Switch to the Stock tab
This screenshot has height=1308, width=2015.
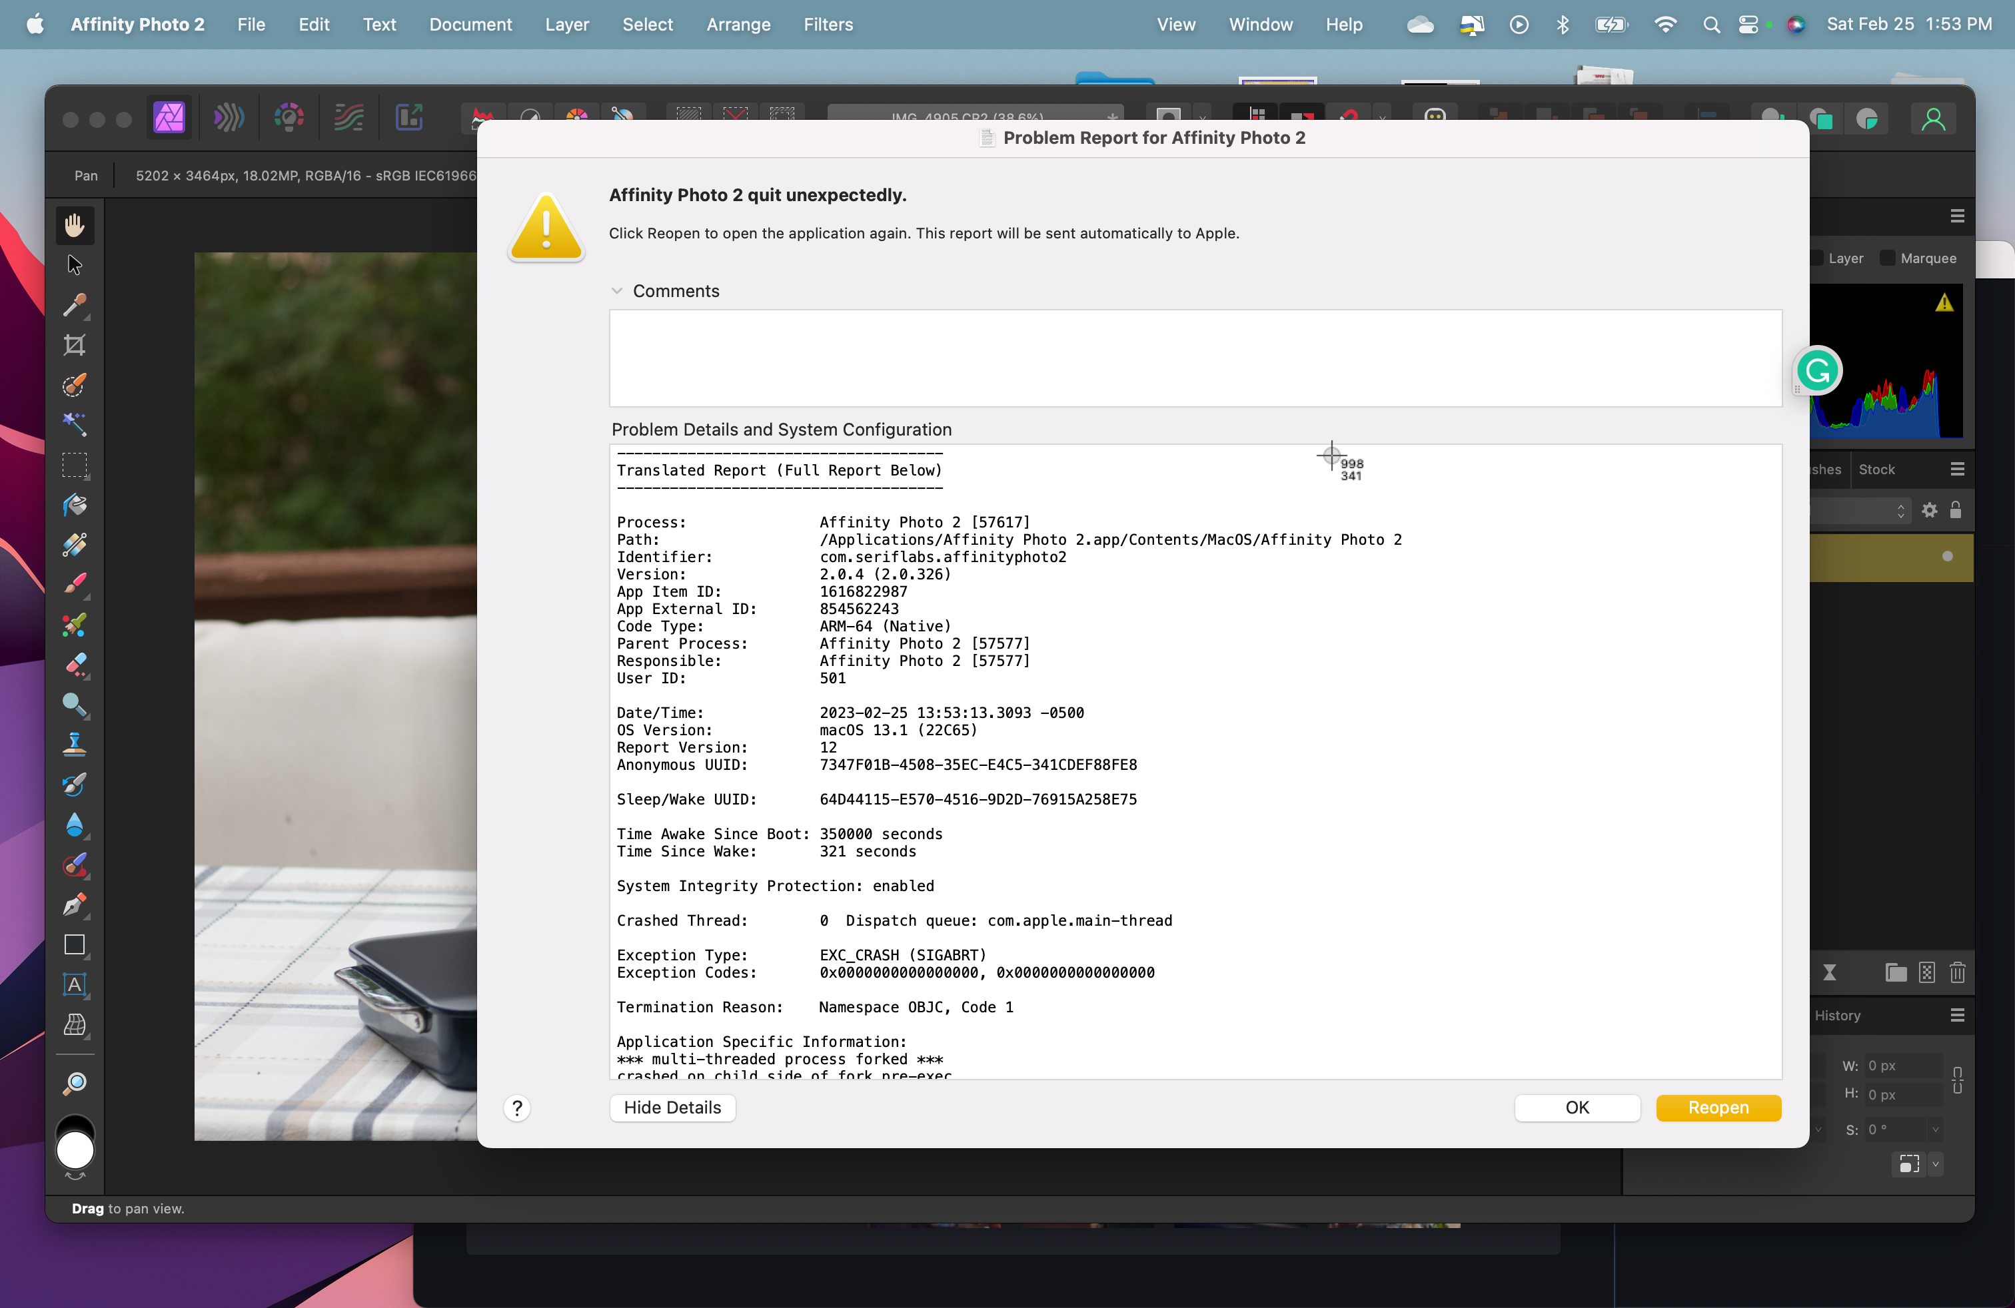pyautogui.click(x=1877, y=470)
